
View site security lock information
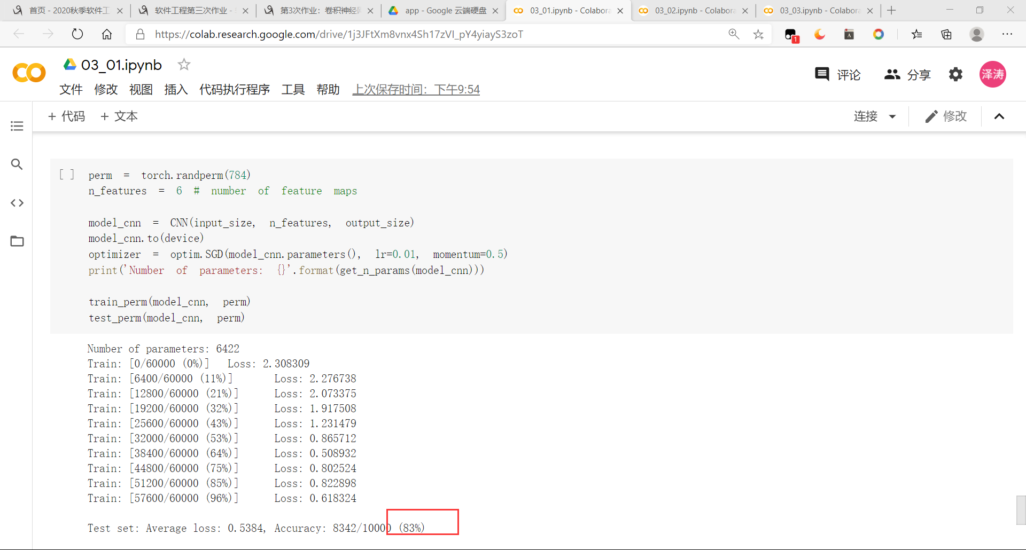point(141,34)
